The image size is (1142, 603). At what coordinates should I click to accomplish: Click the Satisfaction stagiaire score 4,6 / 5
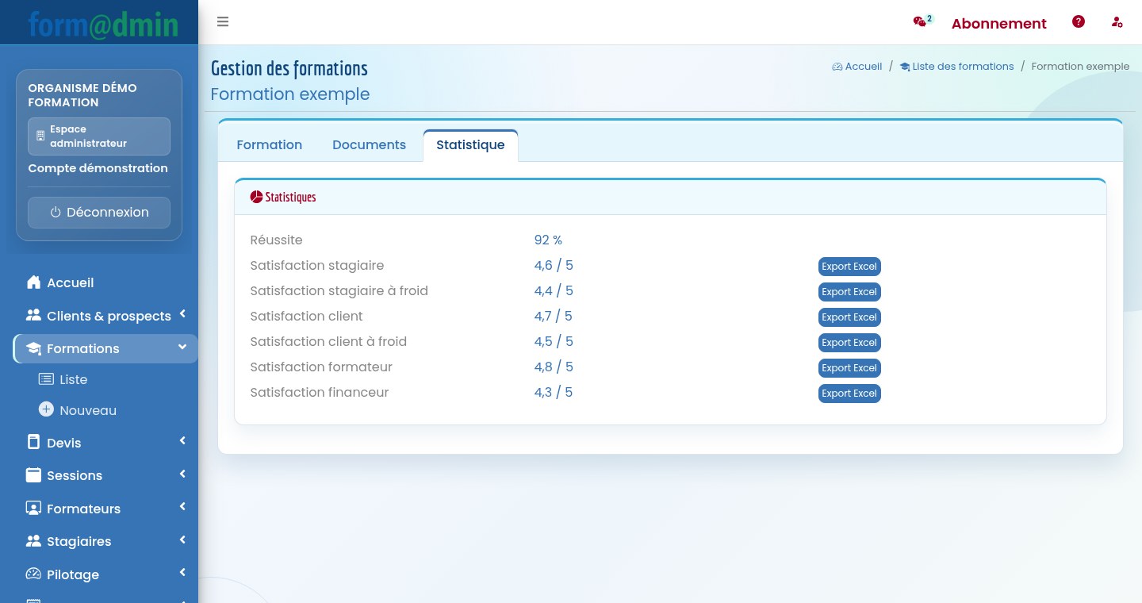click(554, 266)
